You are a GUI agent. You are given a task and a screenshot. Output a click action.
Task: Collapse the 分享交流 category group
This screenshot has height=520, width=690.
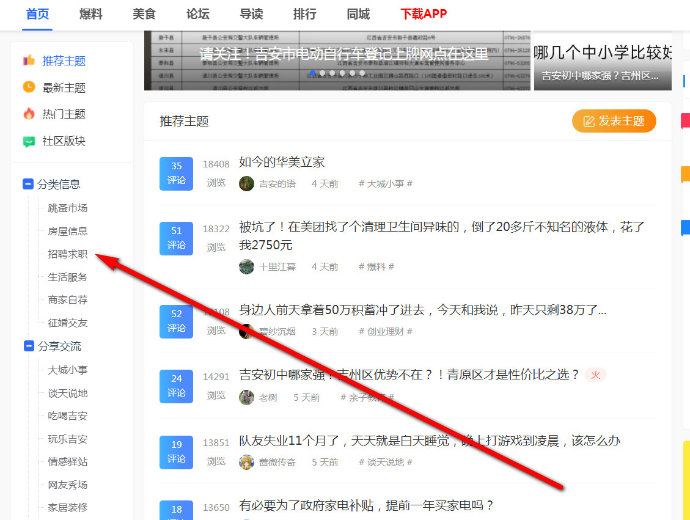pos(29,346)
